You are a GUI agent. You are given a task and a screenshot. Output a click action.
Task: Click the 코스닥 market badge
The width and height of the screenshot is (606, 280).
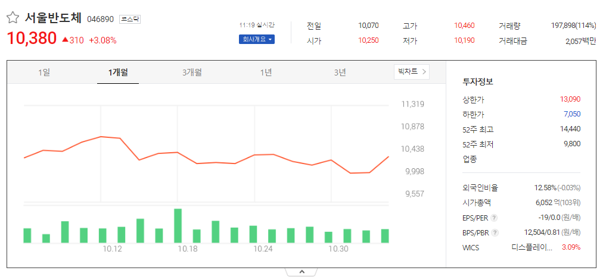click(130, 19)
